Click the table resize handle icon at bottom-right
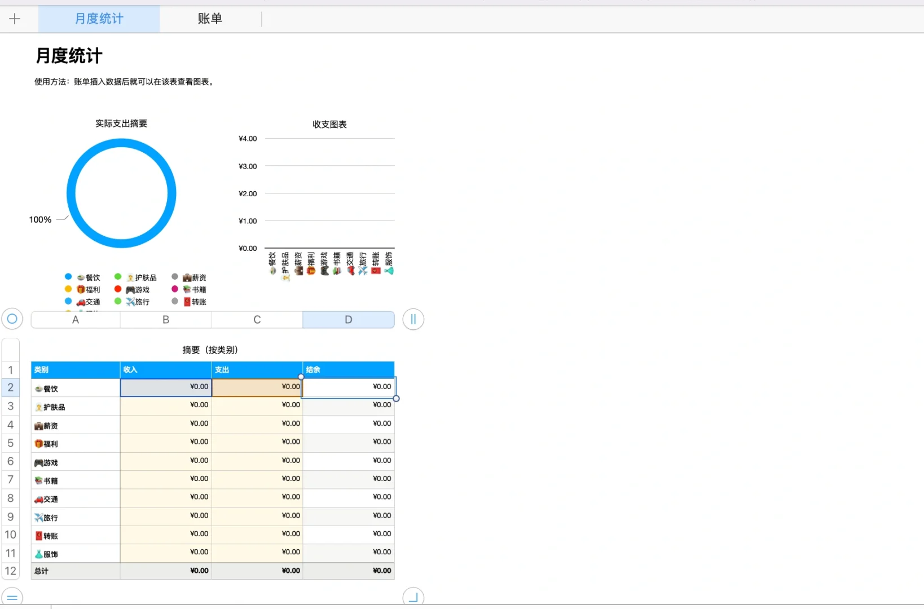This screenshot has width=924, height=609. click(x=413, y=596)
